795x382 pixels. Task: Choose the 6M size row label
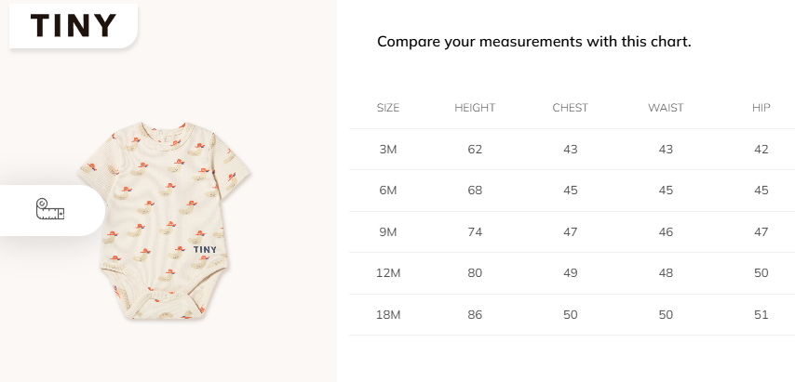coord(388,191)
